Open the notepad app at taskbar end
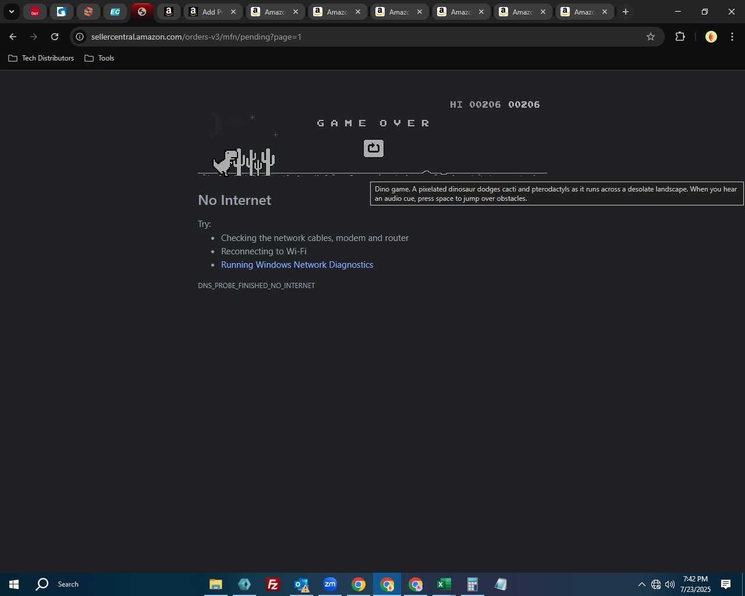The image size is (745, 596). click(x=501, y=584)
